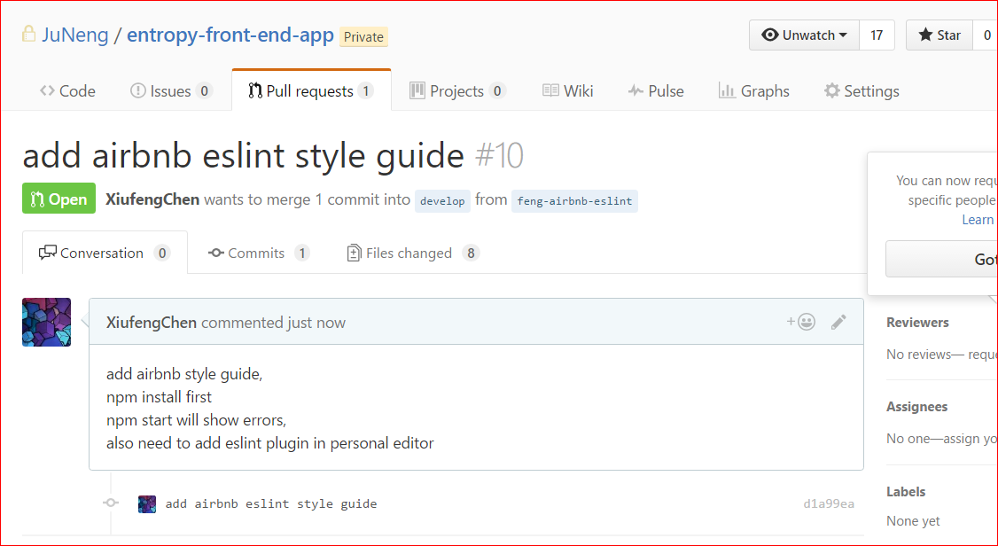The image size is (998, 546).
Task: Open commit hash d1a99ea
Action: pyautogui.click(x=829, y=504)
